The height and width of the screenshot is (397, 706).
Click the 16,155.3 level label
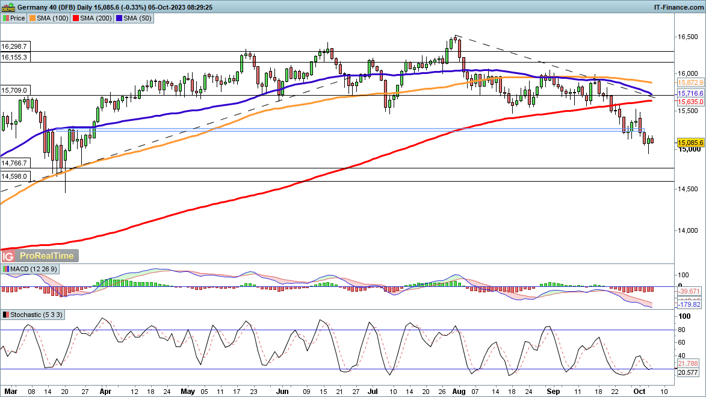pos(14,57)
